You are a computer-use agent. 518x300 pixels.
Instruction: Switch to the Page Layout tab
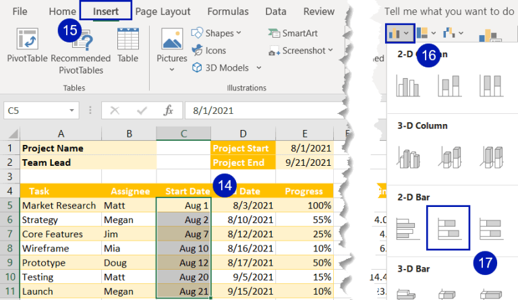[x=163, y=11]
